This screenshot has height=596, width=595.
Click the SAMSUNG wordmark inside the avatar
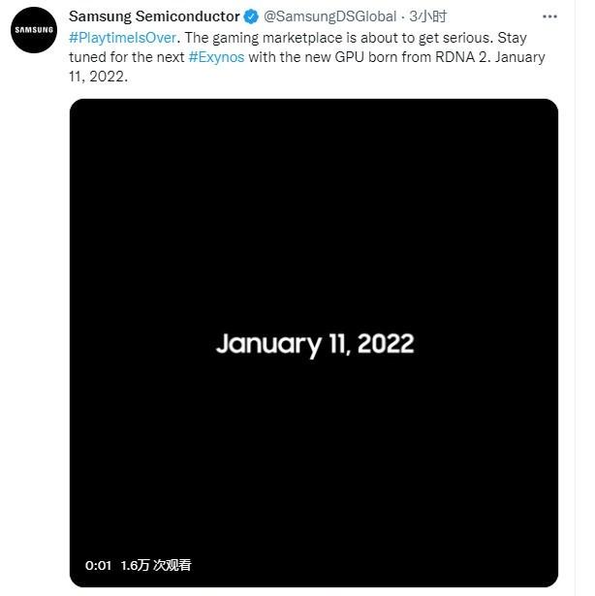click(34, 30)
